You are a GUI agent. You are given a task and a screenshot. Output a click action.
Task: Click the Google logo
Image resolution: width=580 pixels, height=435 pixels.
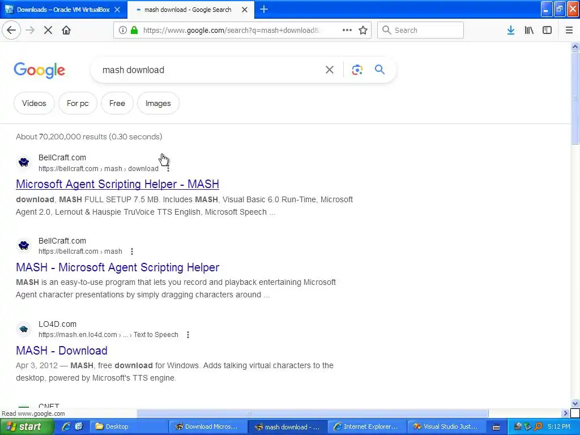pyautogui.click(x=40, y=70)
